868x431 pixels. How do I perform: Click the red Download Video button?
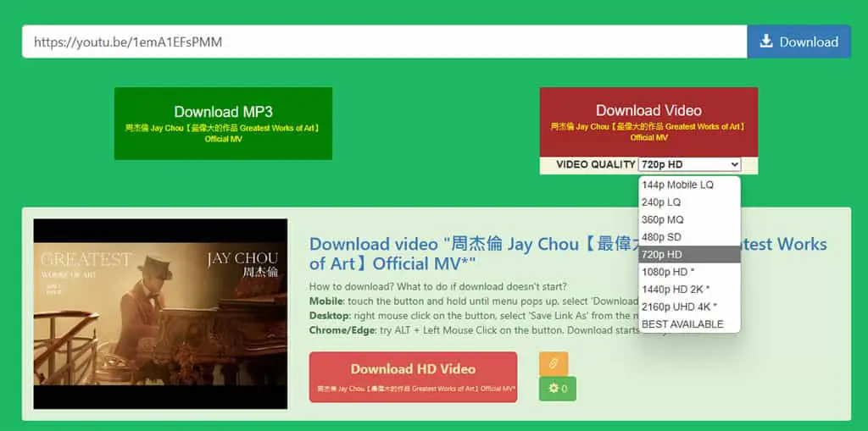pos(648,122)
